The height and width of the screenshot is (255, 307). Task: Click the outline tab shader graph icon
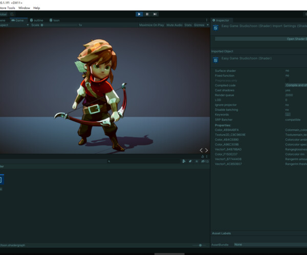pyautogui.click(x=31, y=20)
